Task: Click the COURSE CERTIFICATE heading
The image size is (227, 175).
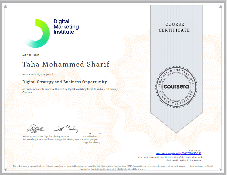Action: [174, 27]
